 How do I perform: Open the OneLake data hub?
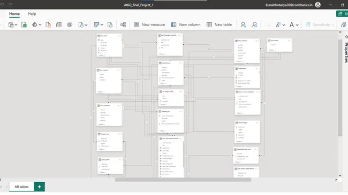(x=35, y=25)
